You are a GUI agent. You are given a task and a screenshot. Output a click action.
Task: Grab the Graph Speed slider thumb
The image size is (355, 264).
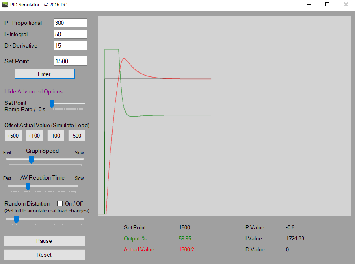pos(31,159)
